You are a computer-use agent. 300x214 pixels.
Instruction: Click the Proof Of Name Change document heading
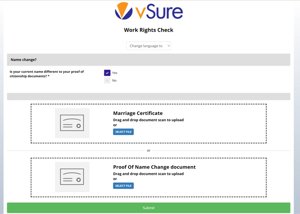[154, 167]
